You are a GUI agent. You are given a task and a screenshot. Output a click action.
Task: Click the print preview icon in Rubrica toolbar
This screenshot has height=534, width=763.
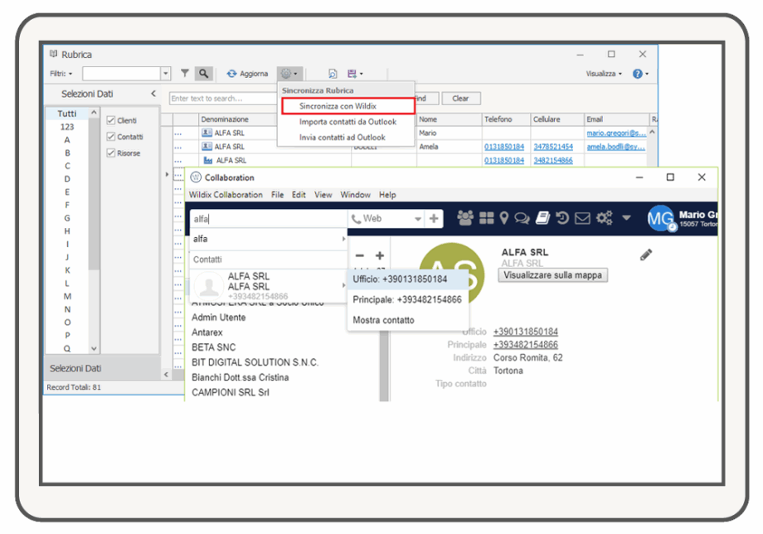click(x=333, y=74)
